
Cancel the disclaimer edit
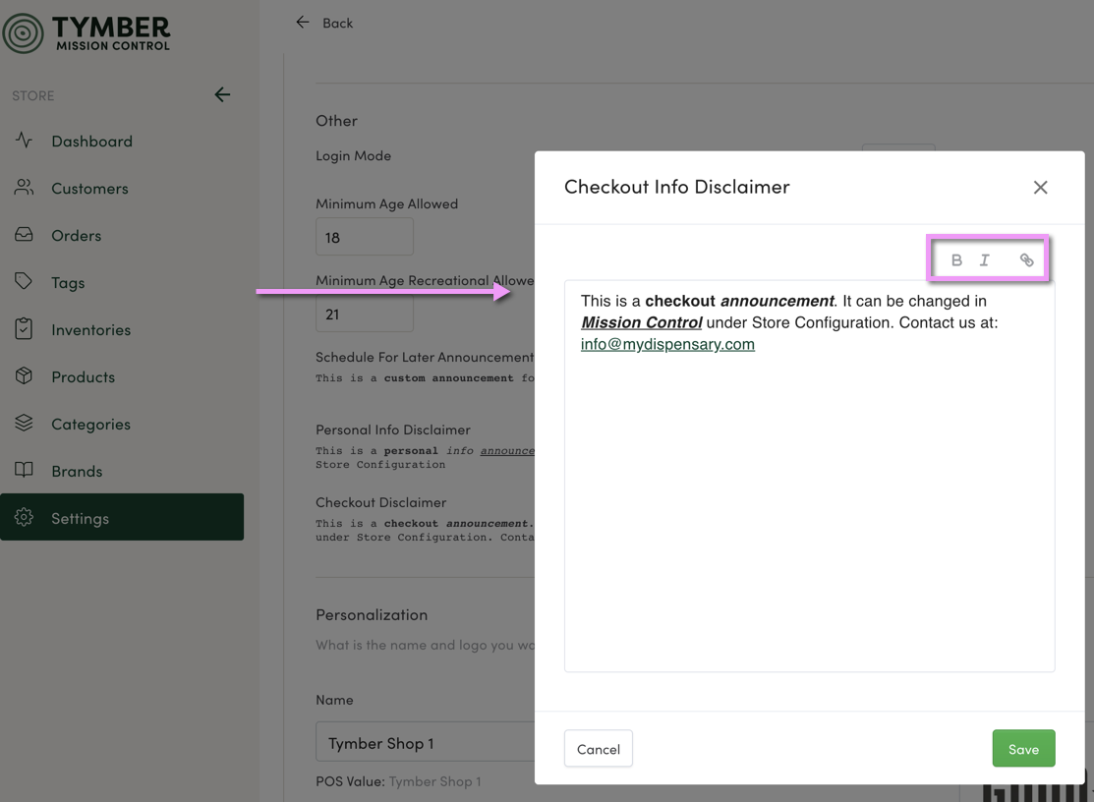coord(598,749)
